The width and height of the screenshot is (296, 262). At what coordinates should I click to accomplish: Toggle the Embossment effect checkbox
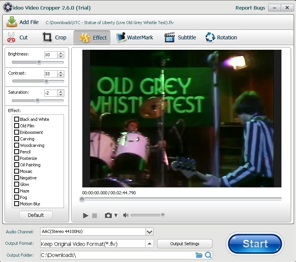point(16,132)
